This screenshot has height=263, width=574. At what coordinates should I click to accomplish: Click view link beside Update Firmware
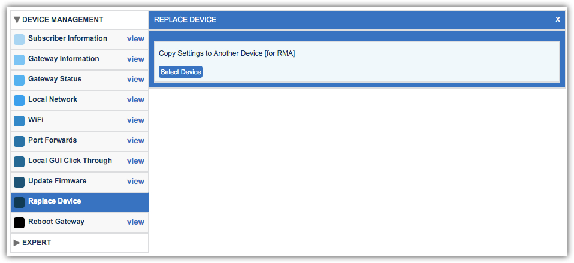pos(135,182)
